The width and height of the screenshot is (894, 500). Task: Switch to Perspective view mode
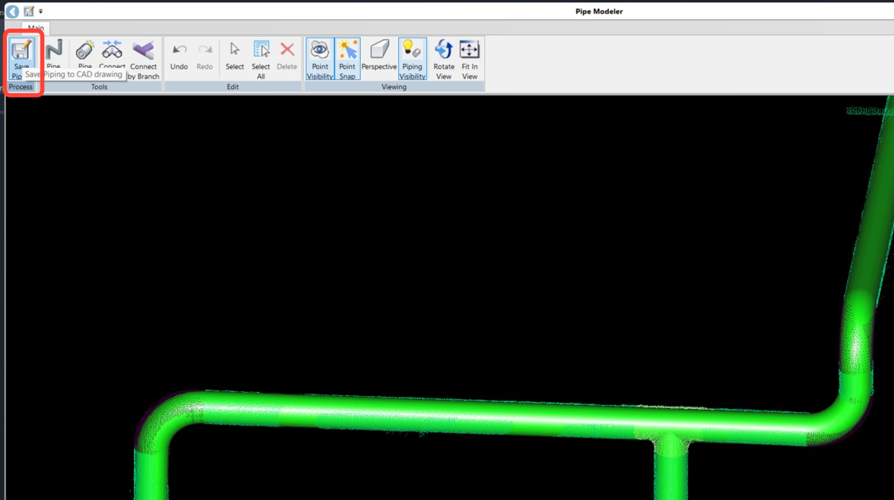click(379, 56)
